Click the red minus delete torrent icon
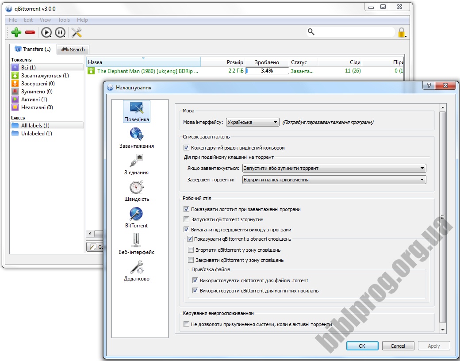This screenshot has height=361, width=460. pyautogui.click(x=30, y=32)
